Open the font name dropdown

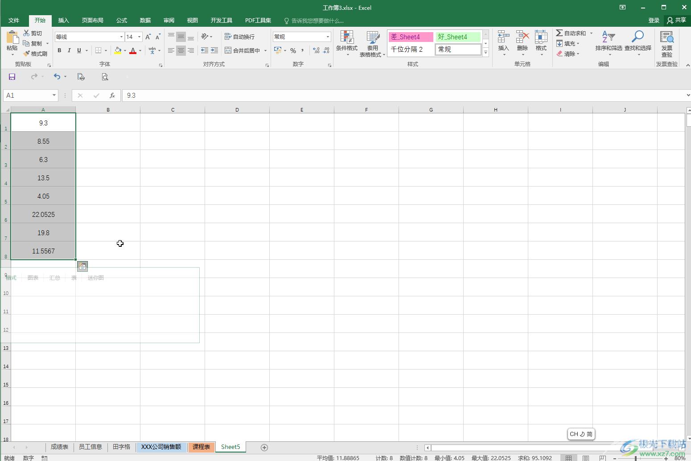click(x=121, y=37)
